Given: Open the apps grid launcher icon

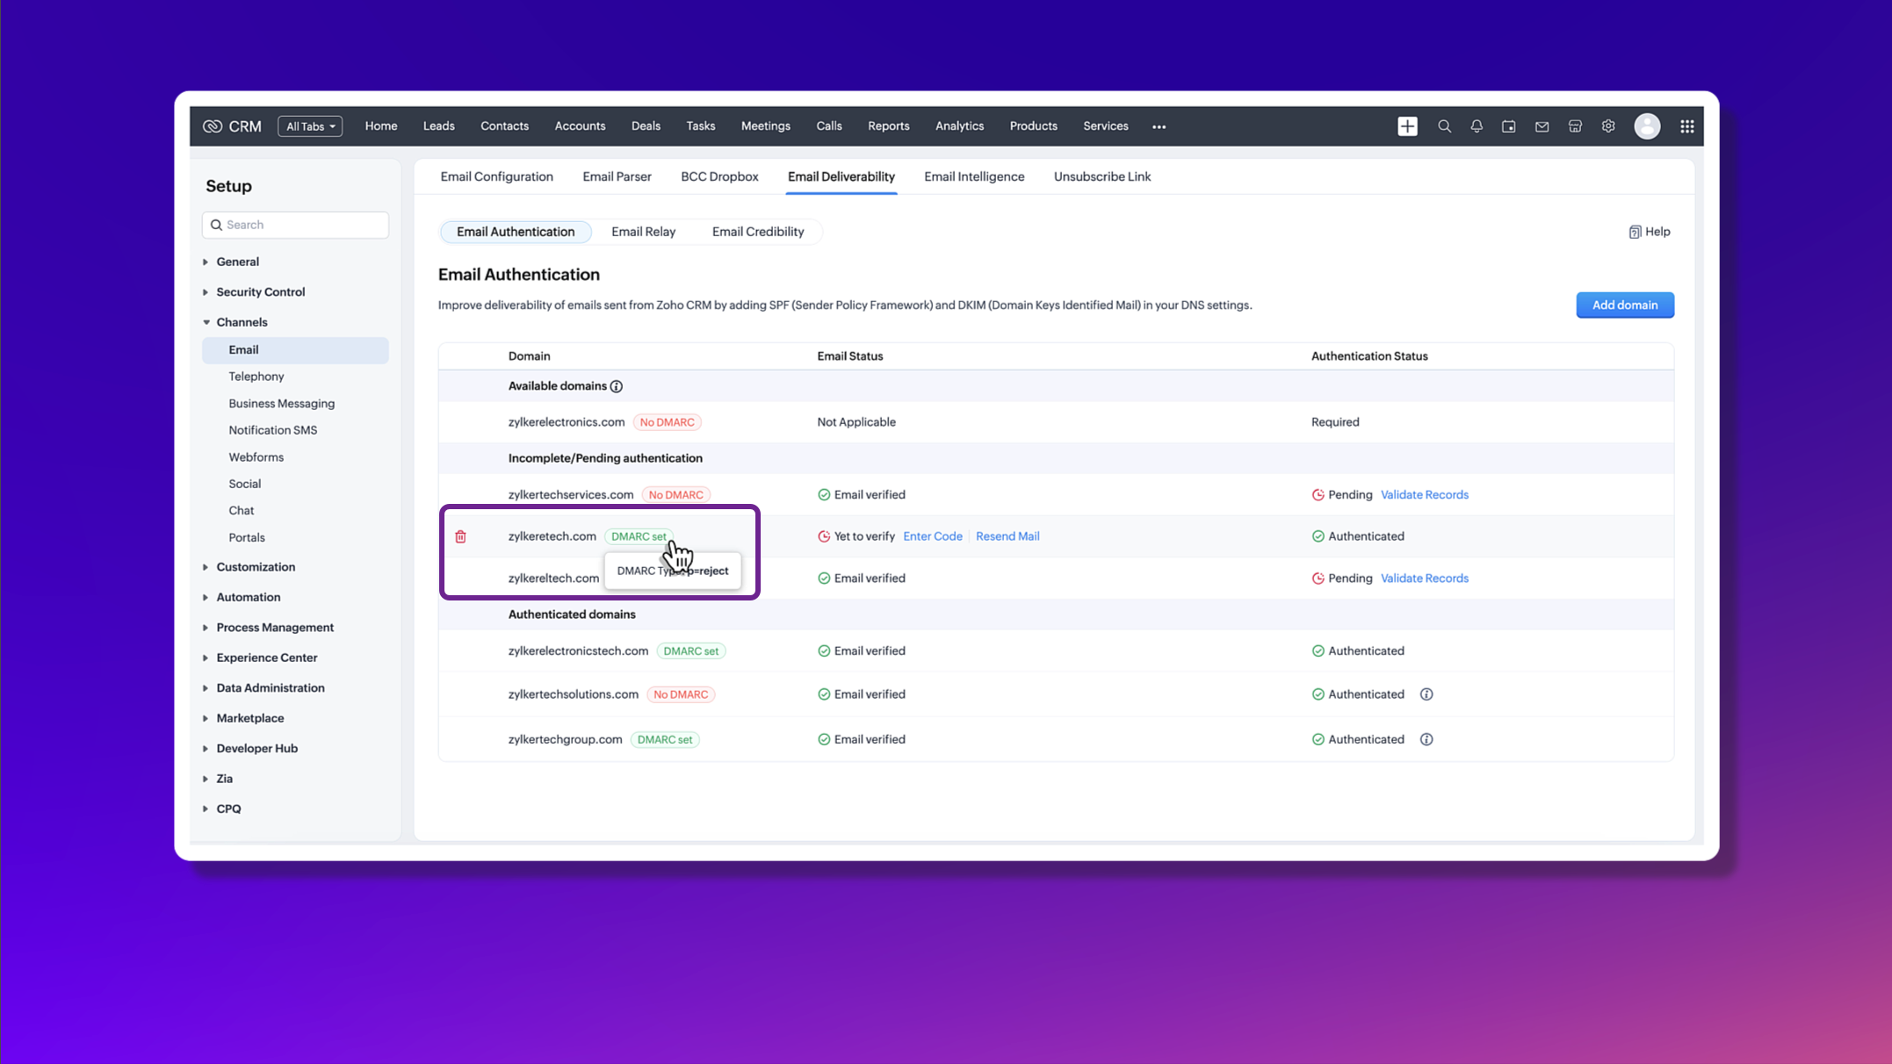Looking at the screenshot, I should pyautogui.click(x=1686, y=126).
